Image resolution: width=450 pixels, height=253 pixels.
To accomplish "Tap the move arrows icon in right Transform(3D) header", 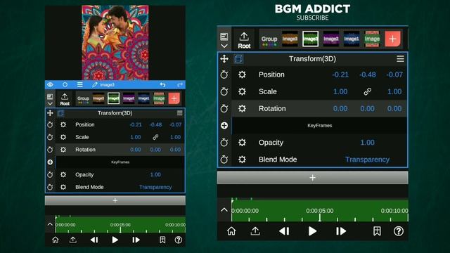I will point(224,59).
